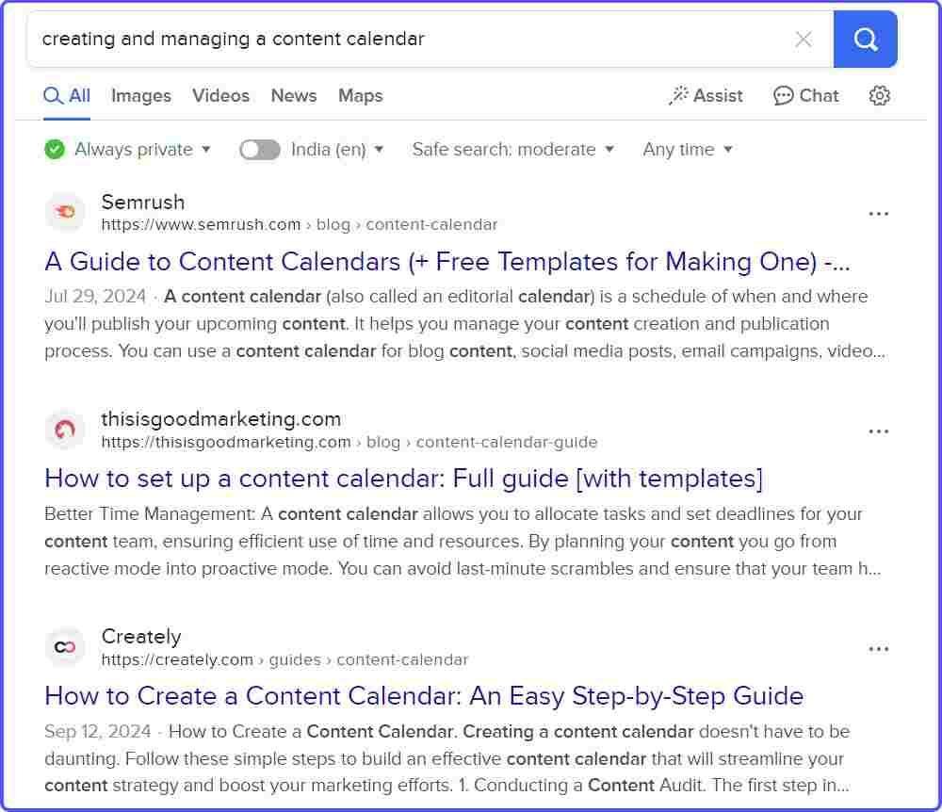
Task: Open A Guide to Content Calendars link
Action: pos(447,262)
